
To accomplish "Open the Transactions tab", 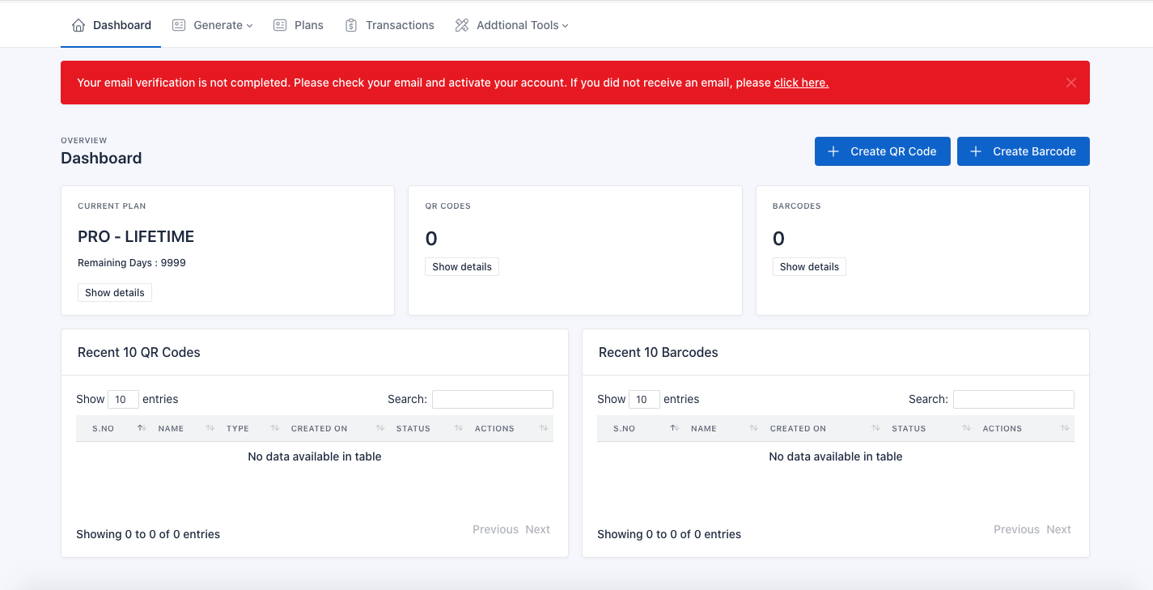I will 400,25.
